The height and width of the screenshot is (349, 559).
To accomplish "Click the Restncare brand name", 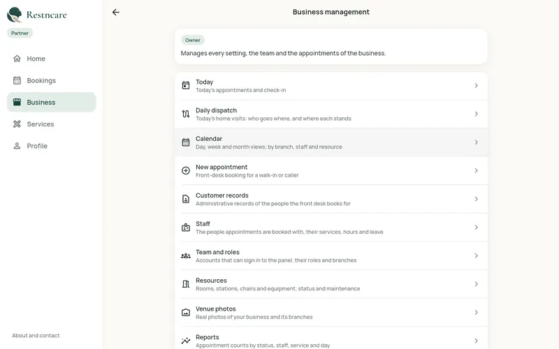I will click(46, 15).
